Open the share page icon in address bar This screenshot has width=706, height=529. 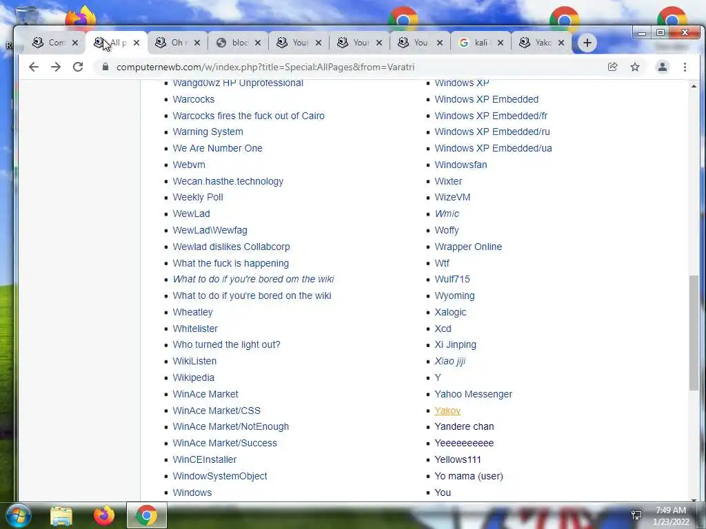coord(612,67)
